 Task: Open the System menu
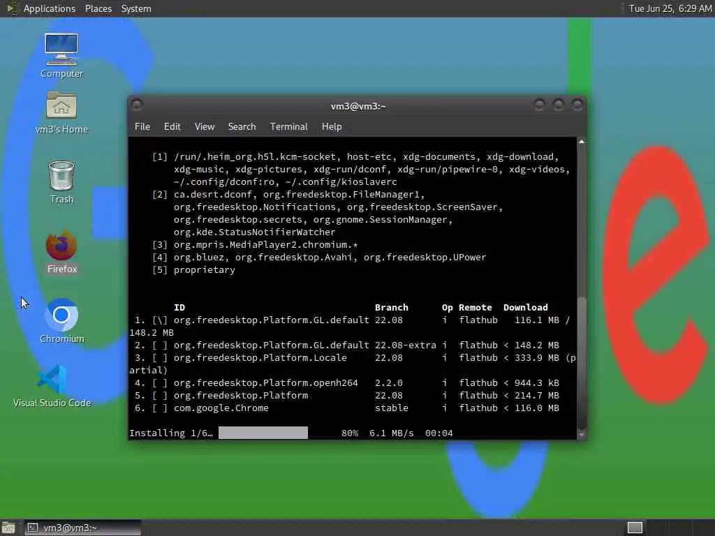coord(136,8)
